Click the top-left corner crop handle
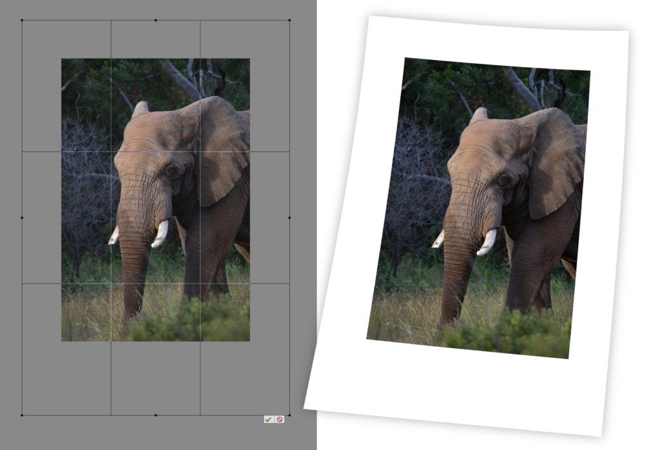 pos(22,20)
